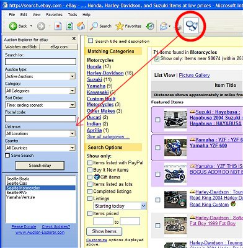This screenshot has width=243, height=248.
Task: Toggle the Auction Explorer toolbar icon
Action: [192, 25]
